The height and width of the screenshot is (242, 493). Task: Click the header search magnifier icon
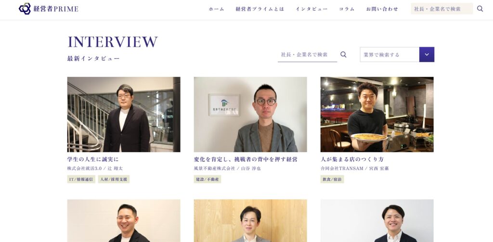pyautogui.click(x=480, y=9)
